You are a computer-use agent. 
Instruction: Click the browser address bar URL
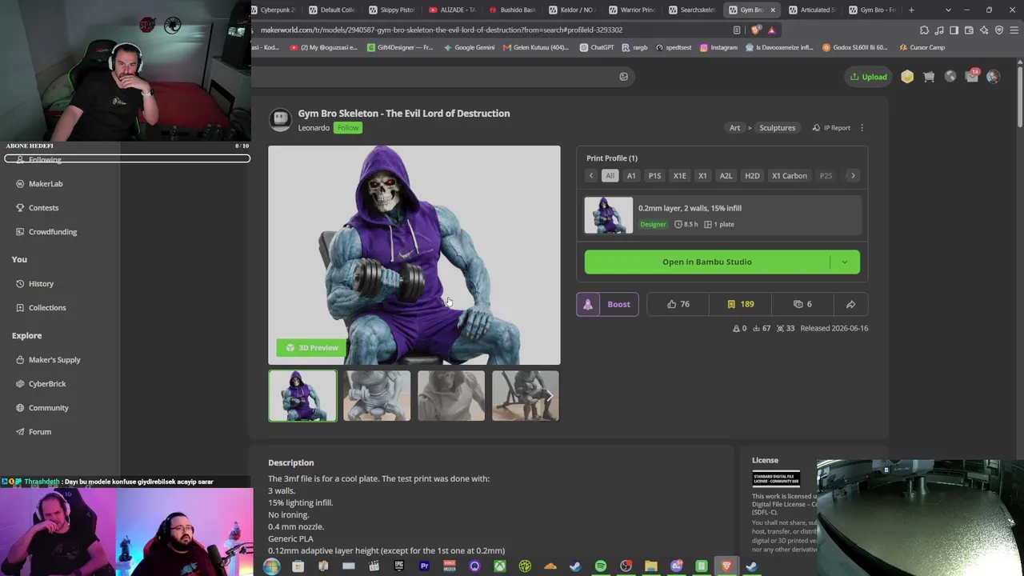click(442, 30)
